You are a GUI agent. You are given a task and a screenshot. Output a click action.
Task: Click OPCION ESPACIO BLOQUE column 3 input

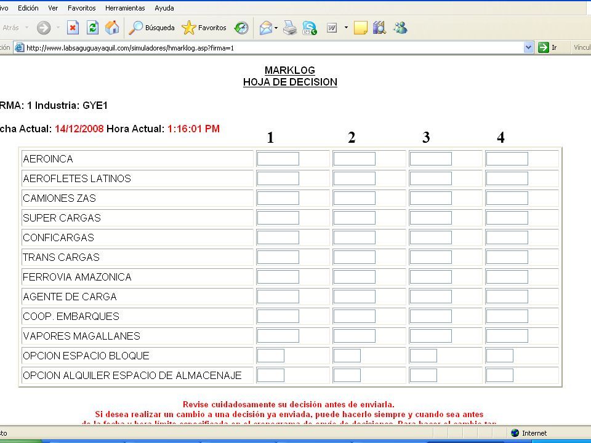pos(424,356)
